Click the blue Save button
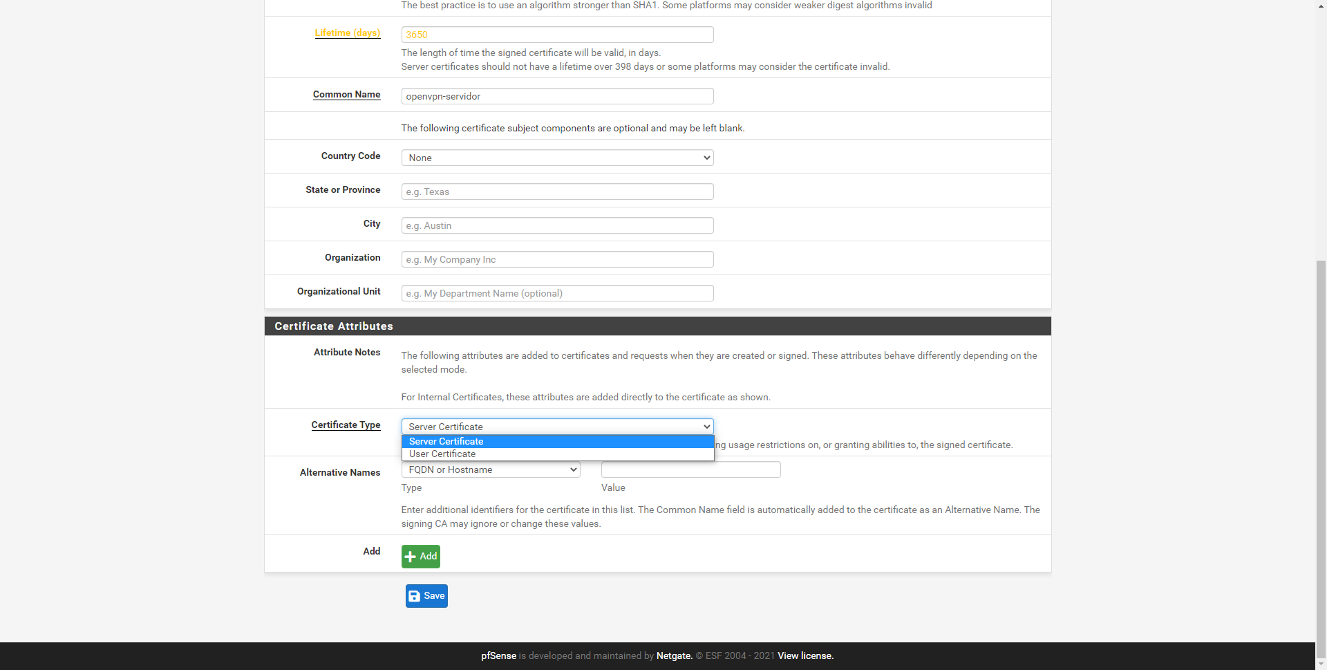Screen dimensions: 1327x670 click(426, 596)
